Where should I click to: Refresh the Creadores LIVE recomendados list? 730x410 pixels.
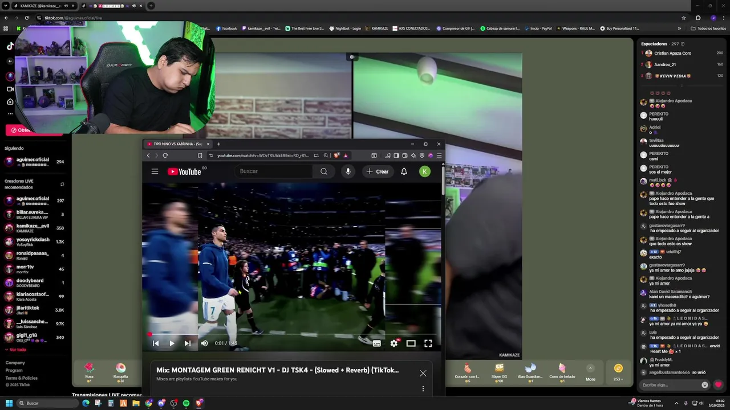tap(62, 184)
